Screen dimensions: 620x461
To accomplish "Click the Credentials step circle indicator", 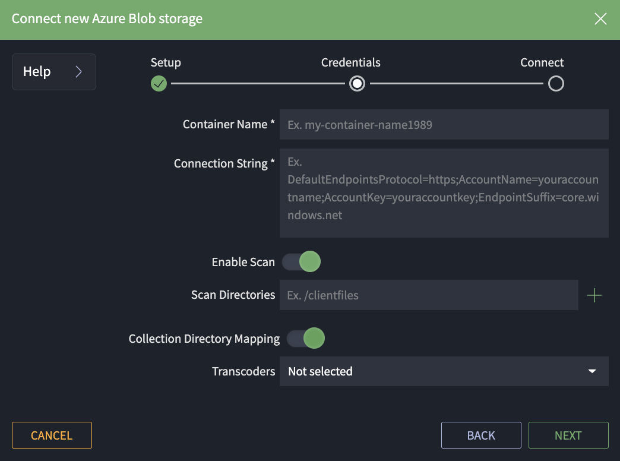I will pyautogui.click(x=357, y=84).
